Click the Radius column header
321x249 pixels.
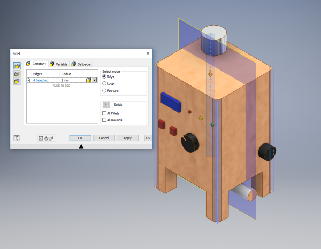click(66, 74)
